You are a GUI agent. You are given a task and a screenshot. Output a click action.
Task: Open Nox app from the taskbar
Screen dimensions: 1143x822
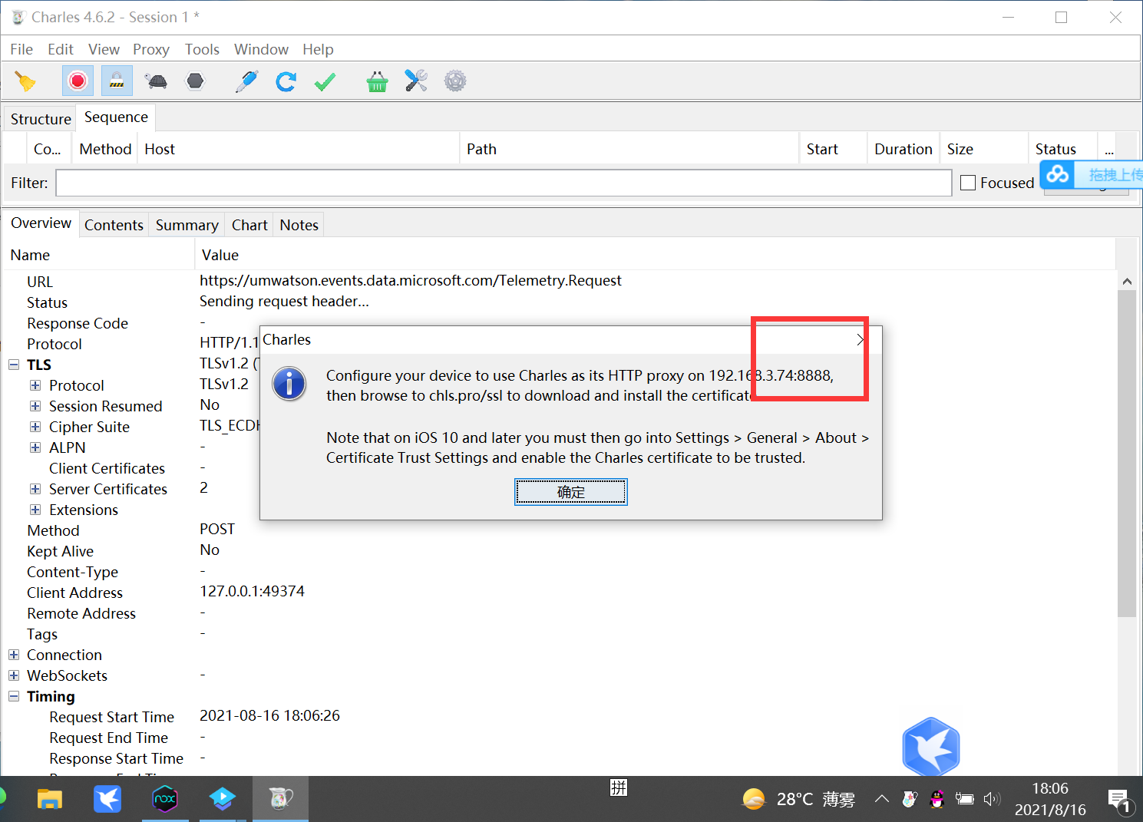pos(164,799)
